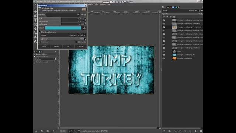The image size is (236, 133).
Task: Hide the refraction layer
Action: click(x=164, y=27)
